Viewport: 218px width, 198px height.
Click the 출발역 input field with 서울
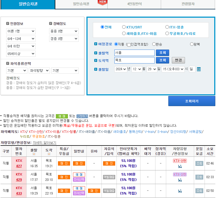135,53
